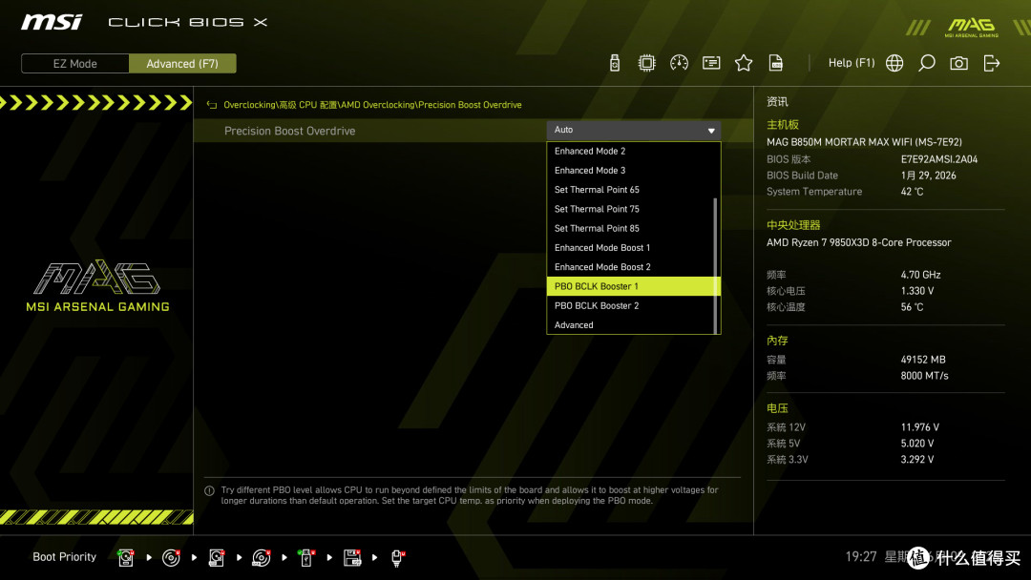
Task: Choose Set Thermal Point 85
Action: (x=633, y=229)
